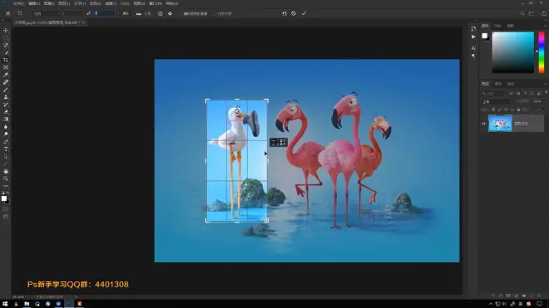Viewport: 549px width, 308px height.
Task: Open the Layers panel flyout menu
Action: click(x=545, y=84)
